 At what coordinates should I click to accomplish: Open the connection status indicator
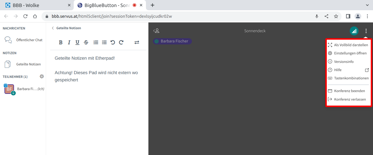point(354,31)
